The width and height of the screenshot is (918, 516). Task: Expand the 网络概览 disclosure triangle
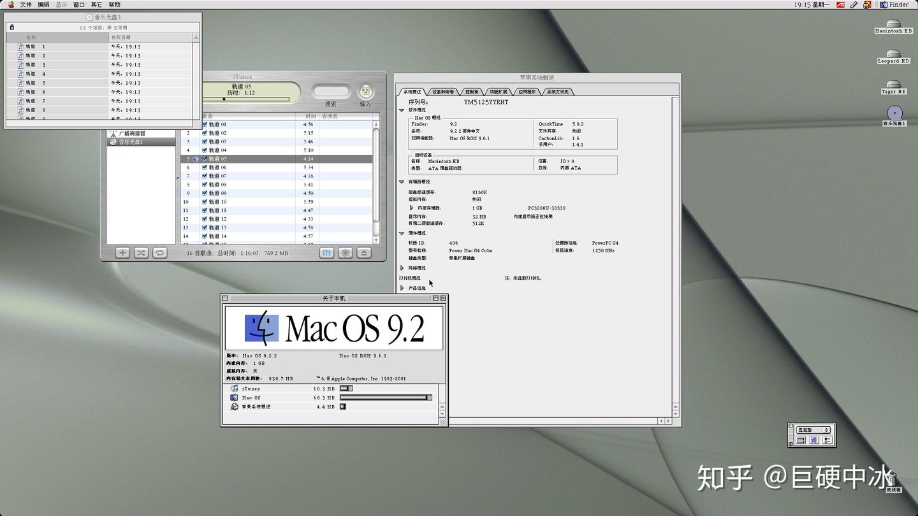(402, 268)
